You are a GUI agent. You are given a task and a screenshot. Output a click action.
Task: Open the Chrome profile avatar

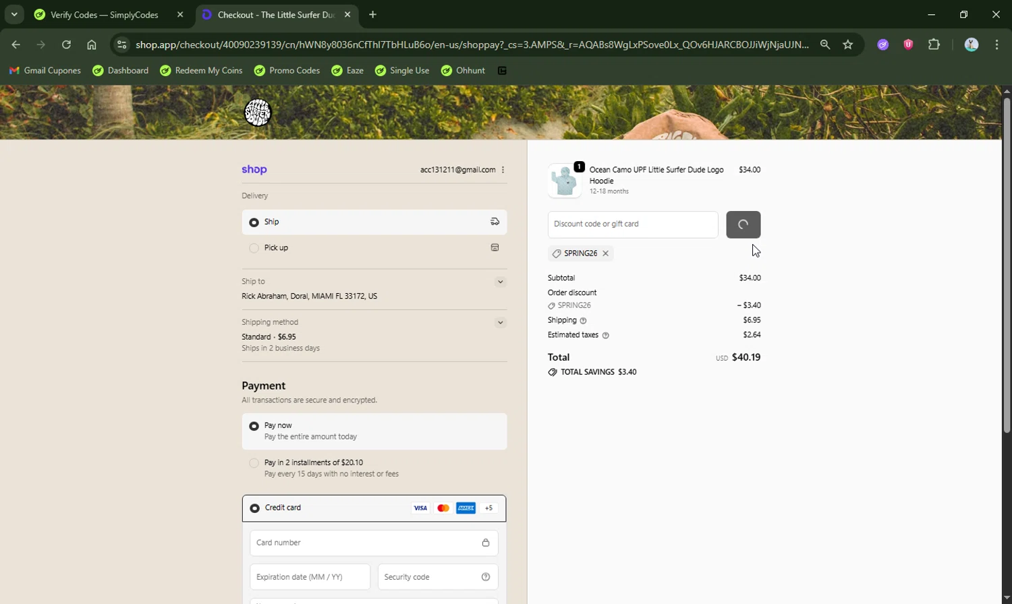point(972,44)
